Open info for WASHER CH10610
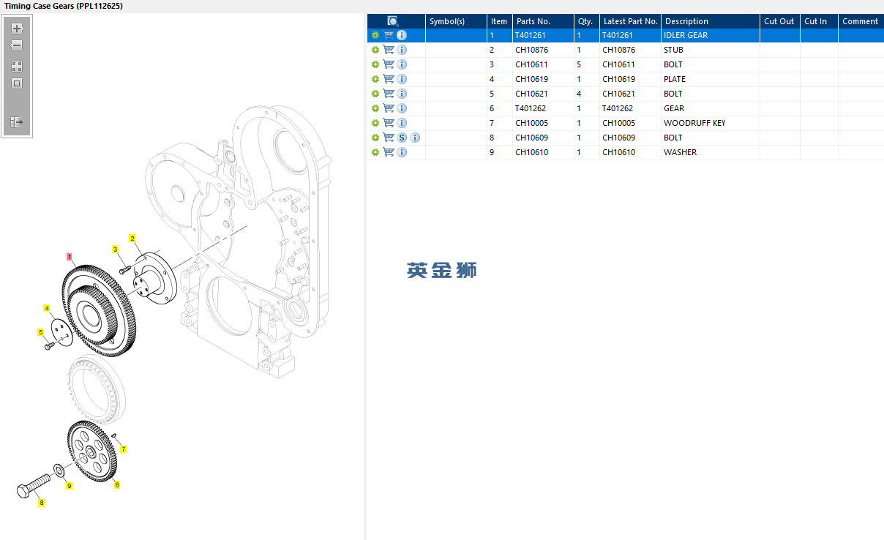Viewport: 884px width, 540px height. pos(402,152)
